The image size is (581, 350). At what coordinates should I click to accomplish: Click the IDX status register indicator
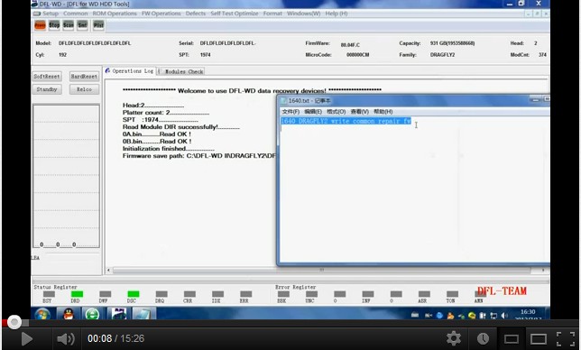pyautogui.click(x=217, y=294)
